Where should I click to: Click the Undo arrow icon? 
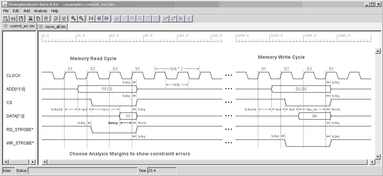pyautogui.click(x=56, y=19)
